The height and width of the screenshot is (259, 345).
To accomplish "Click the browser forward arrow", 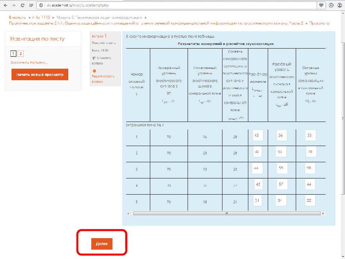I will (x=13, y=5).
